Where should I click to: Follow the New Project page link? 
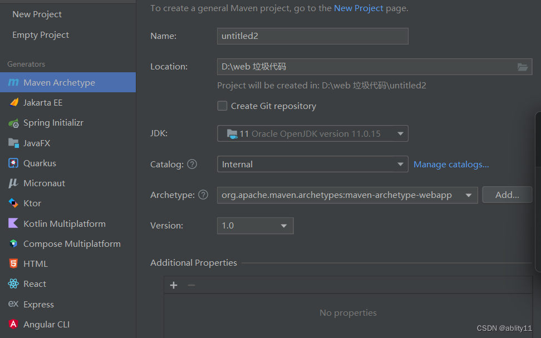click(358, 8)
